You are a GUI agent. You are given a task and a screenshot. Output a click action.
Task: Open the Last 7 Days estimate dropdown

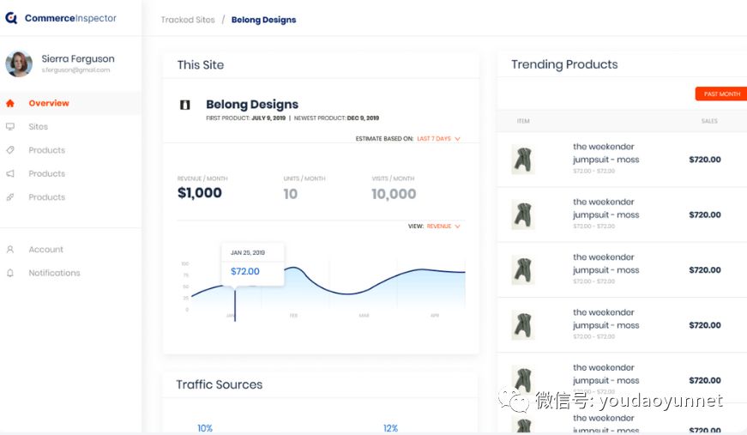click(x=438, y=139)
